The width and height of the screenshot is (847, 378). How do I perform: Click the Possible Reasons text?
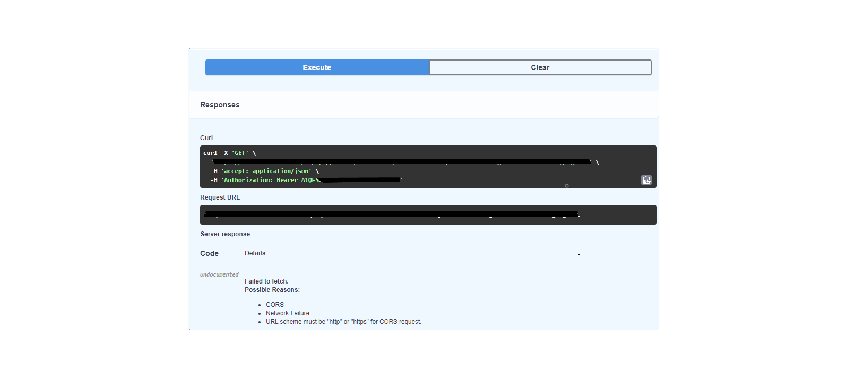point(272,290)
